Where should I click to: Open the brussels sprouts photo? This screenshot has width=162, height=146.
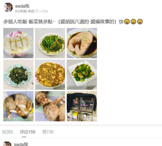point(82,75)
